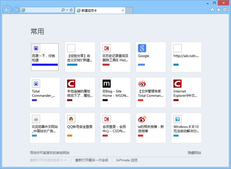The image size is (231, 169).
Task: Click 寻找你可能喜欢的其他网站 link
Action: click(x=49, y=153)
